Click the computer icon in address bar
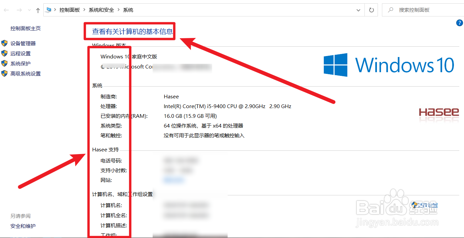Viewport: 464px width, 238px height. [49, 10]
